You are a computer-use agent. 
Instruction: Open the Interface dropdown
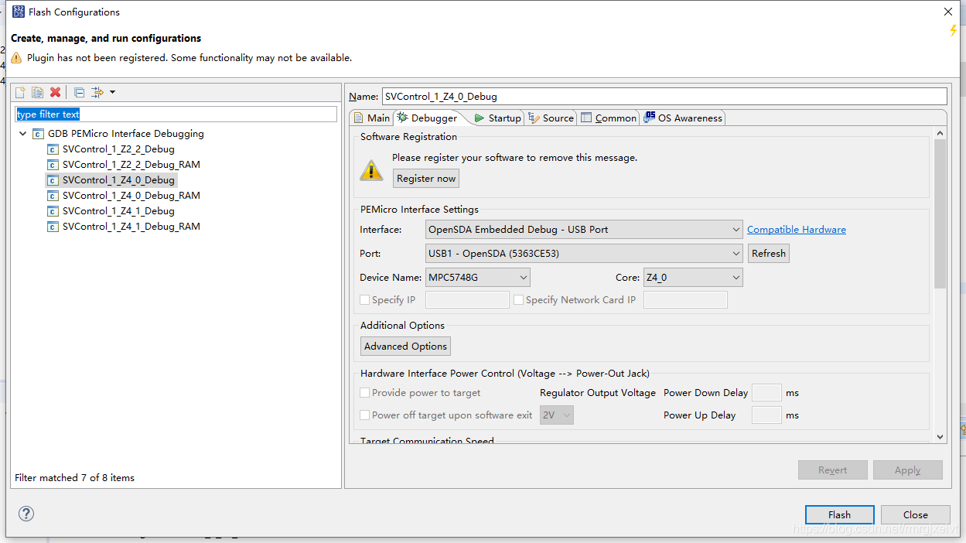coord(584,229)
